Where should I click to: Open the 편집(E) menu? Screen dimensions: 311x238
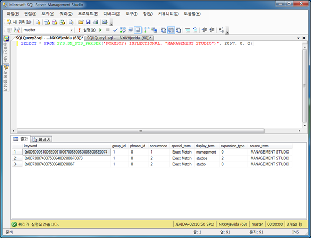30,14
